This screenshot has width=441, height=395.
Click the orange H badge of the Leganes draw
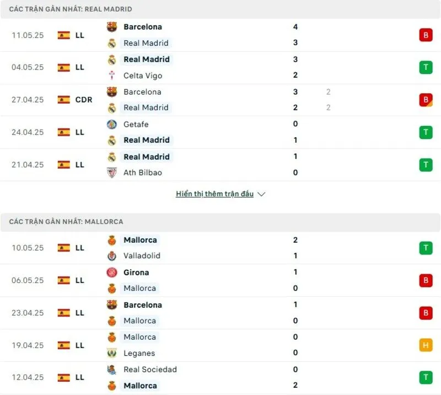[425, 345]
